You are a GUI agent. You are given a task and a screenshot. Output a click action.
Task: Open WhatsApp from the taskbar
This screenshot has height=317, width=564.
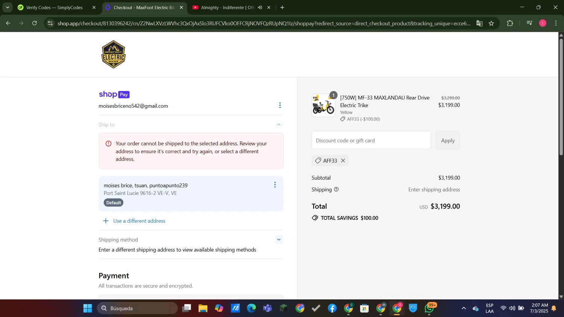pyautogui.click(x=429, y=308)
